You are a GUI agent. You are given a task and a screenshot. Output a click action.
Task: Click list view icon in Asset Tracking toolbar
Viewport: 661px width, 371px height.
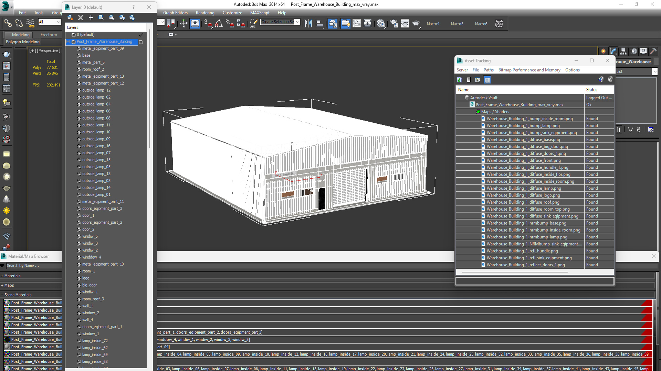(x=469, y=80)
